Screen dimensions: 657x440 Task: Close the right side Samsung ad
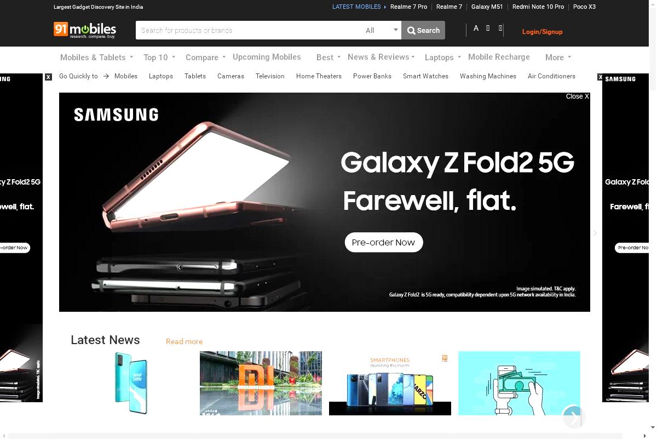click(600, 77)
